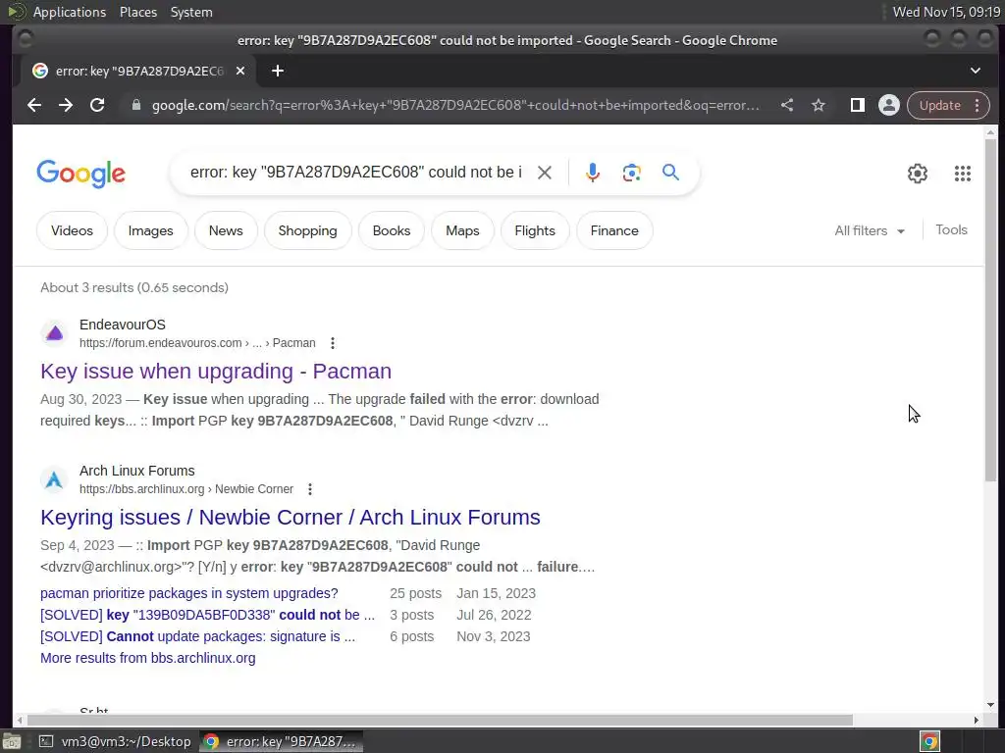
Task: Click the show desktop icon in taskbar
Action: click(x=12, y=741)
